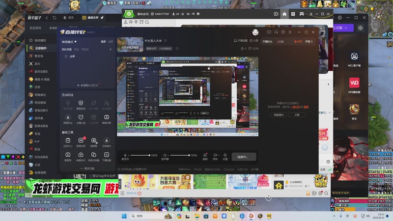
Task: Open the shield icon under 互动玩法
Action: (x=81, y=103)
